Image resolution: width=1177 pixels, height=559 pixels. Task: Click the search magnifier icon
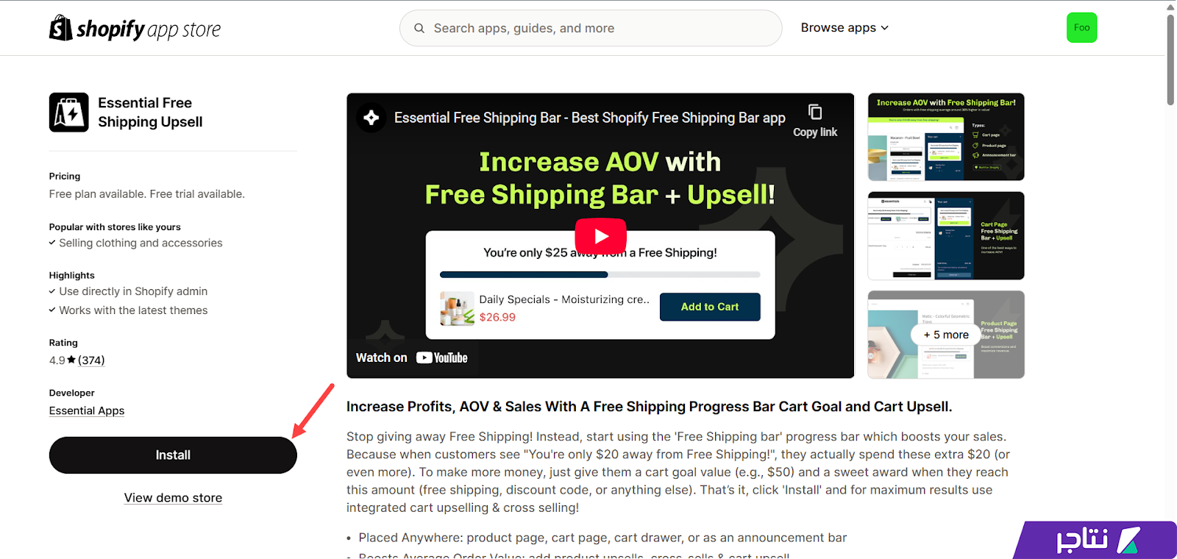[419, 28]
